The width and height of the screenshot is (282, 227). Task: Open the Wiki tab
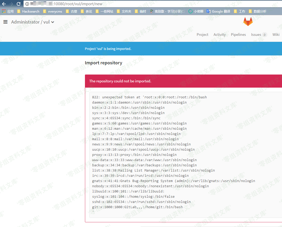[x=276, y=35]
